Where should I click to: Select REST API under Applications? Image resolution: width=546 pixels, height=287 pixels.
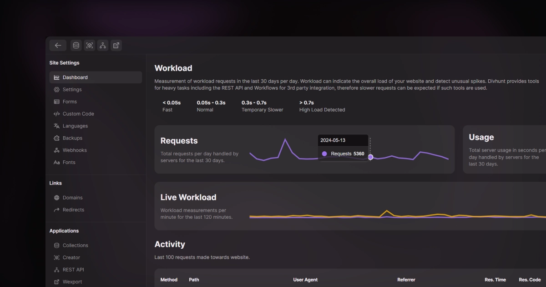click(x=74, y=269)
